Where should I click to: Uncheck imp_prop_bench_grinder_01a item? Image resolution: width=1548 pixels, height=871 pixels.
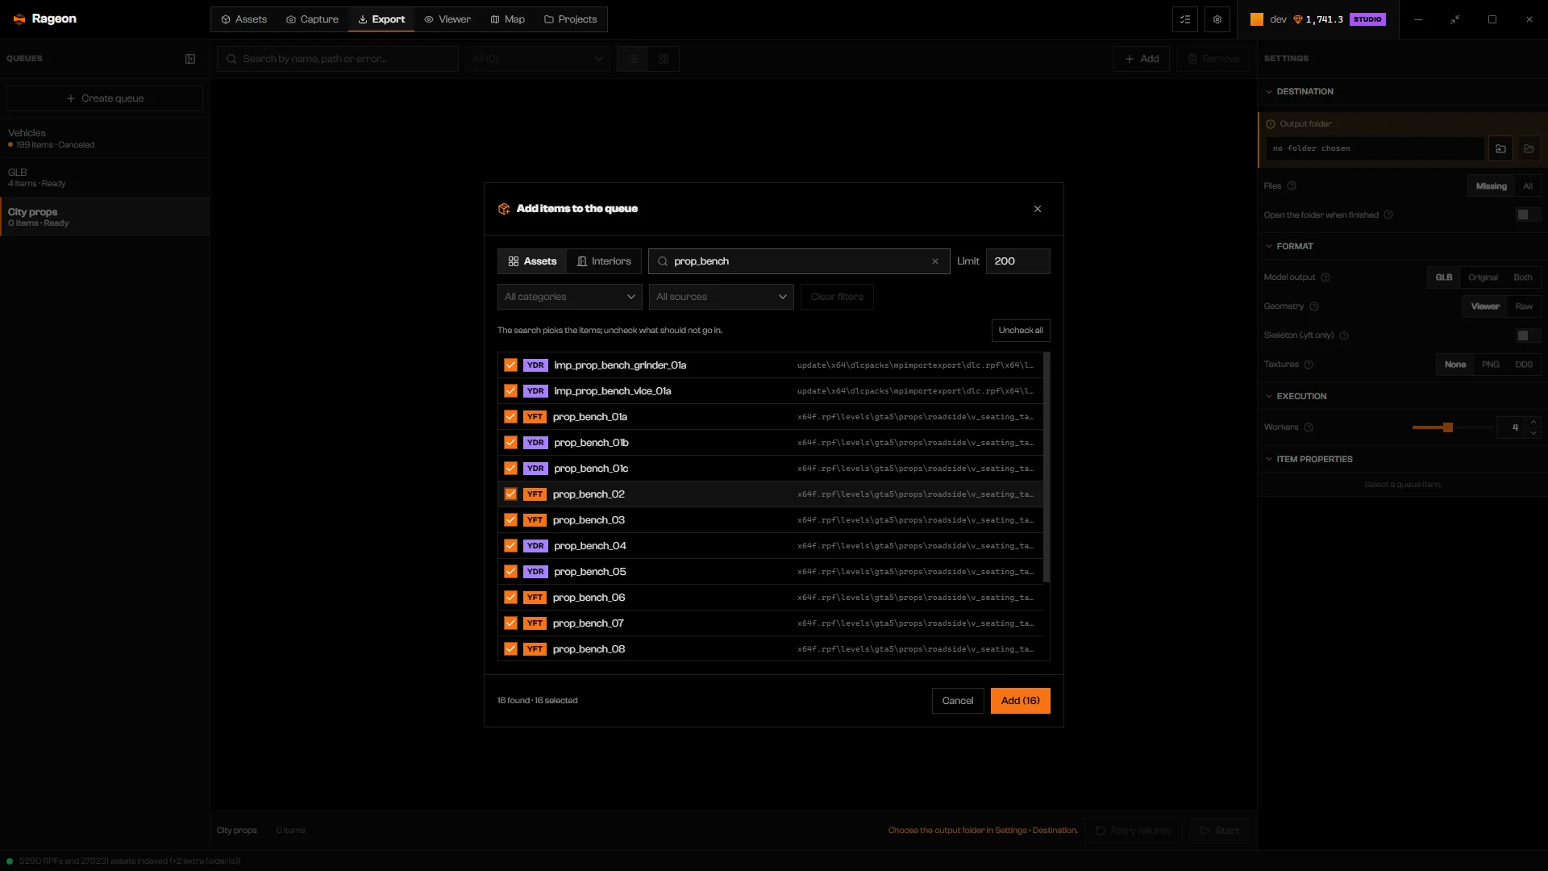510,365
